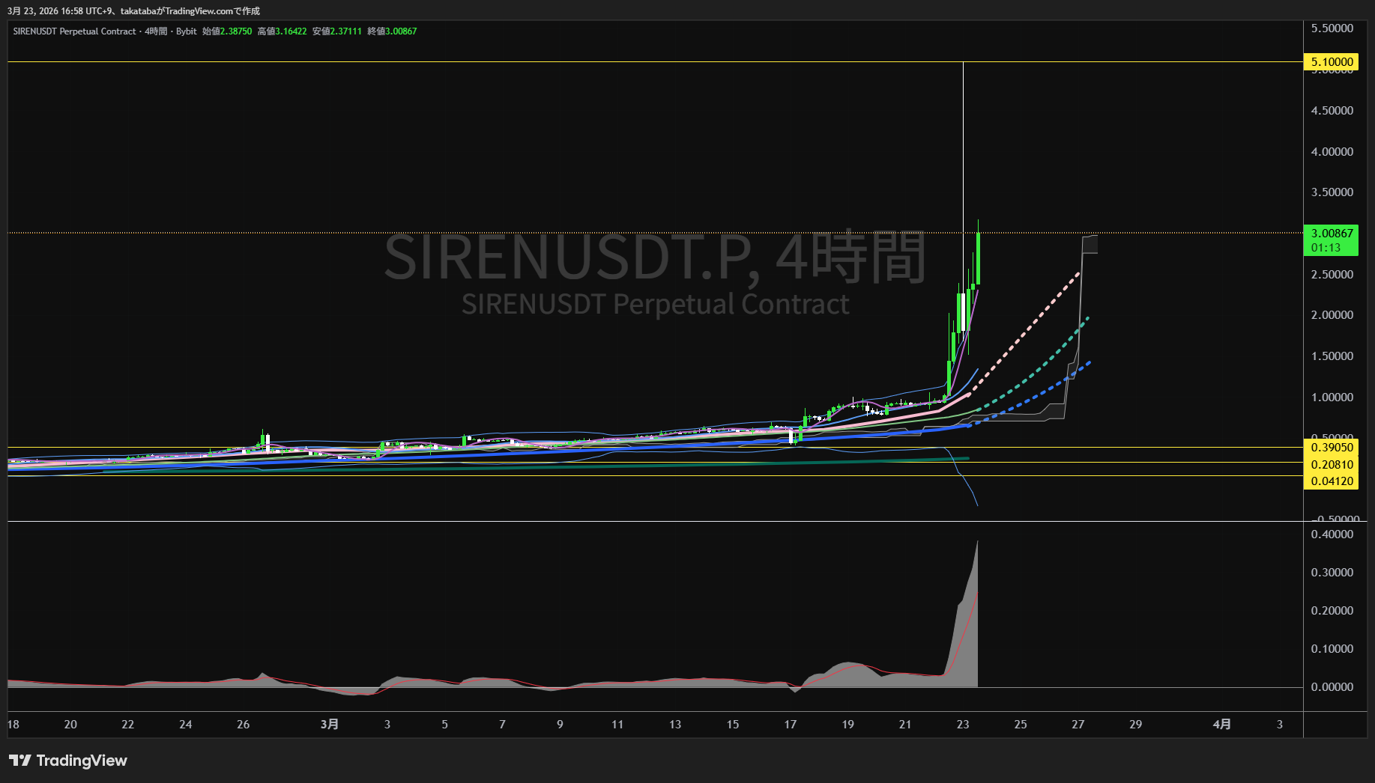Click the yellow 5.10000 price label
Image resolution: width=1375 pixels, height=783 pixels.
click(1331, 62)
